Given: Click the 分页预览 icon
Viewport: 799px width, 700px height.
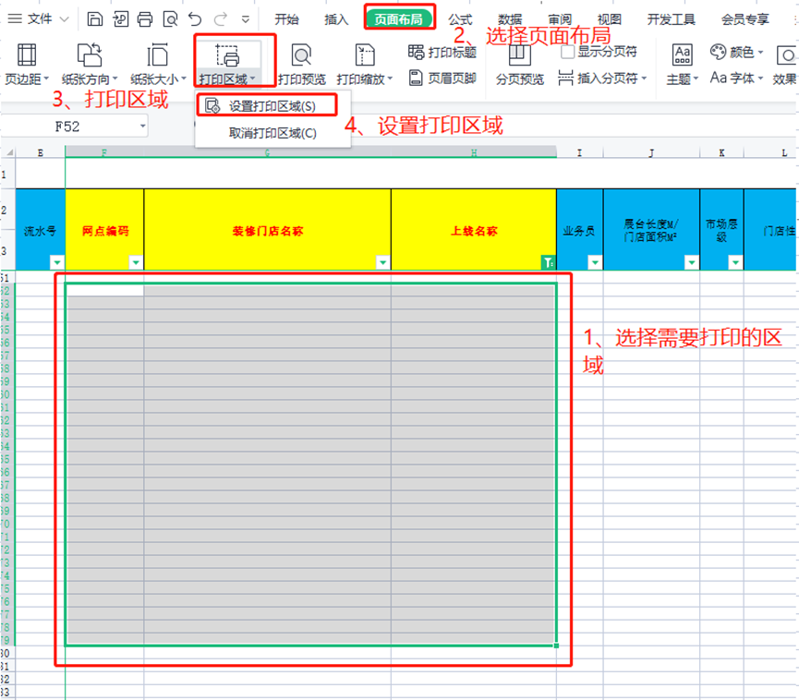Looking at the screenshot, I should click(520, 55).
